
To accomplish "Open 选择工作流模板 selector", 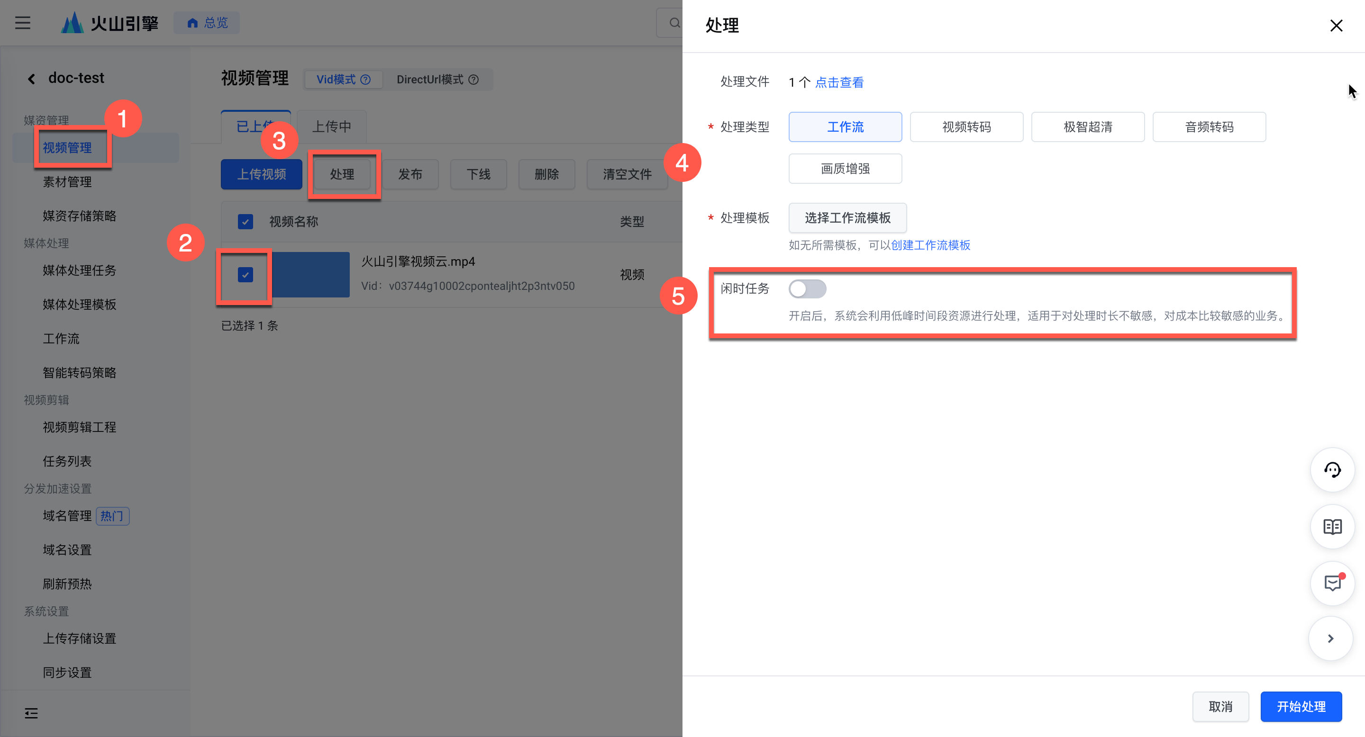I will point(847,217).
